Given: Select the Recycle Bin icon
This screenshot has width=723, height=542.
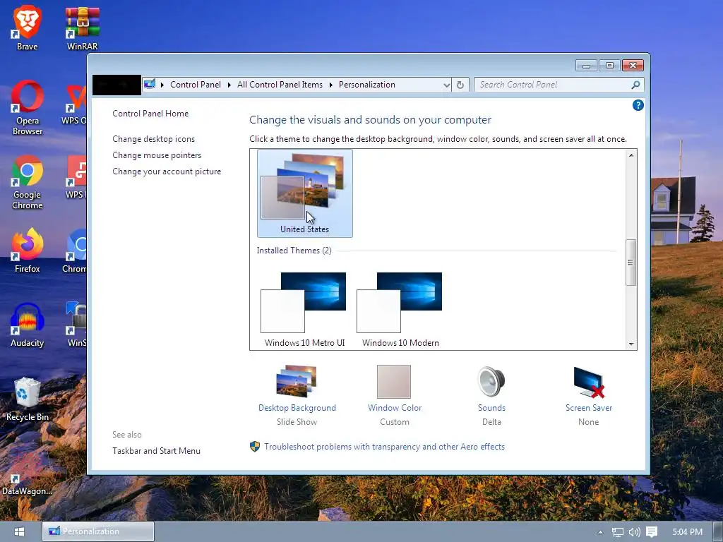Looking at the screenshot, I should [28, 399].
